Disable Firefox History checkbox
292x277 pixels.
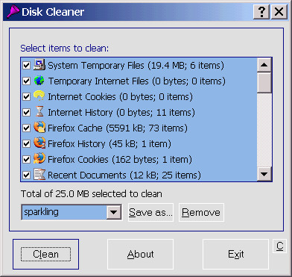(x=26, y=144)
